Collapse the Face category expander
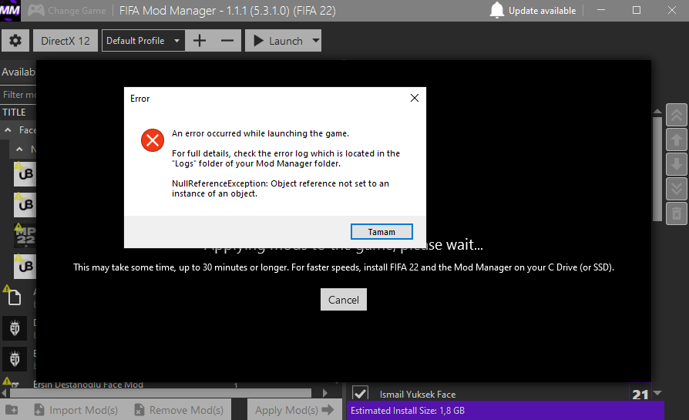Viewport: 689px width, 420px height. click(x=8, y=130)
